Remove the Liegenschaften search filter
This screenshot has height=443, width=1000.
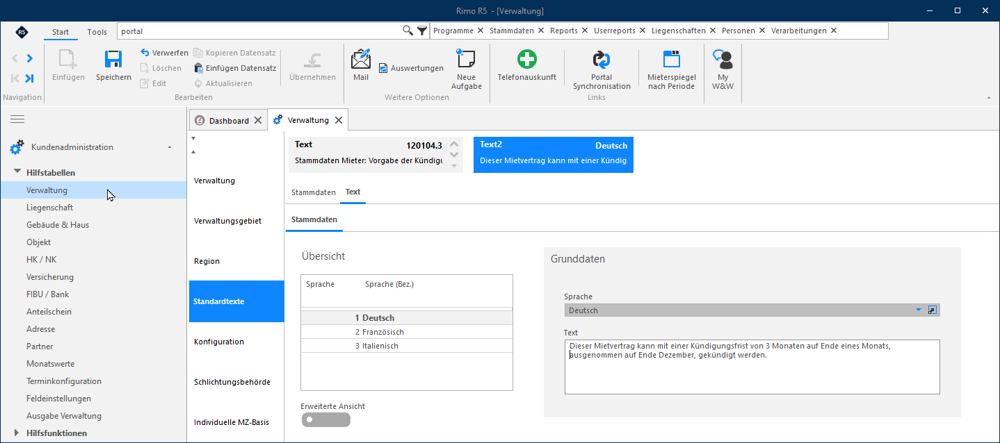point(712,31)
